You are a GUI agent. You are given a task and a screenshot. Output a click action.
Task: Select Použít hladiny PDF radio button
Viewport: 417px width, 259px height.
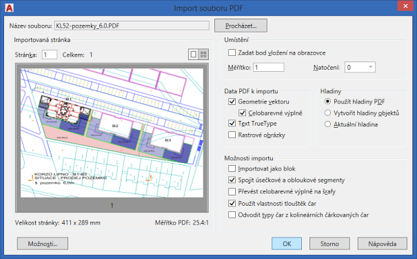tap(327, 102)
